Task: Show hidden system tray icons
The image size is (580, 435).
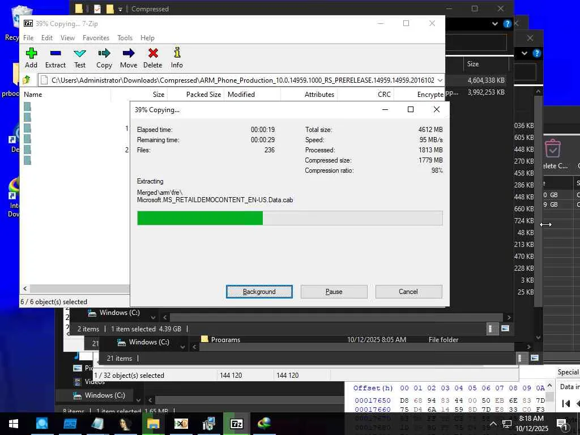Action: (x=493, y=424)
